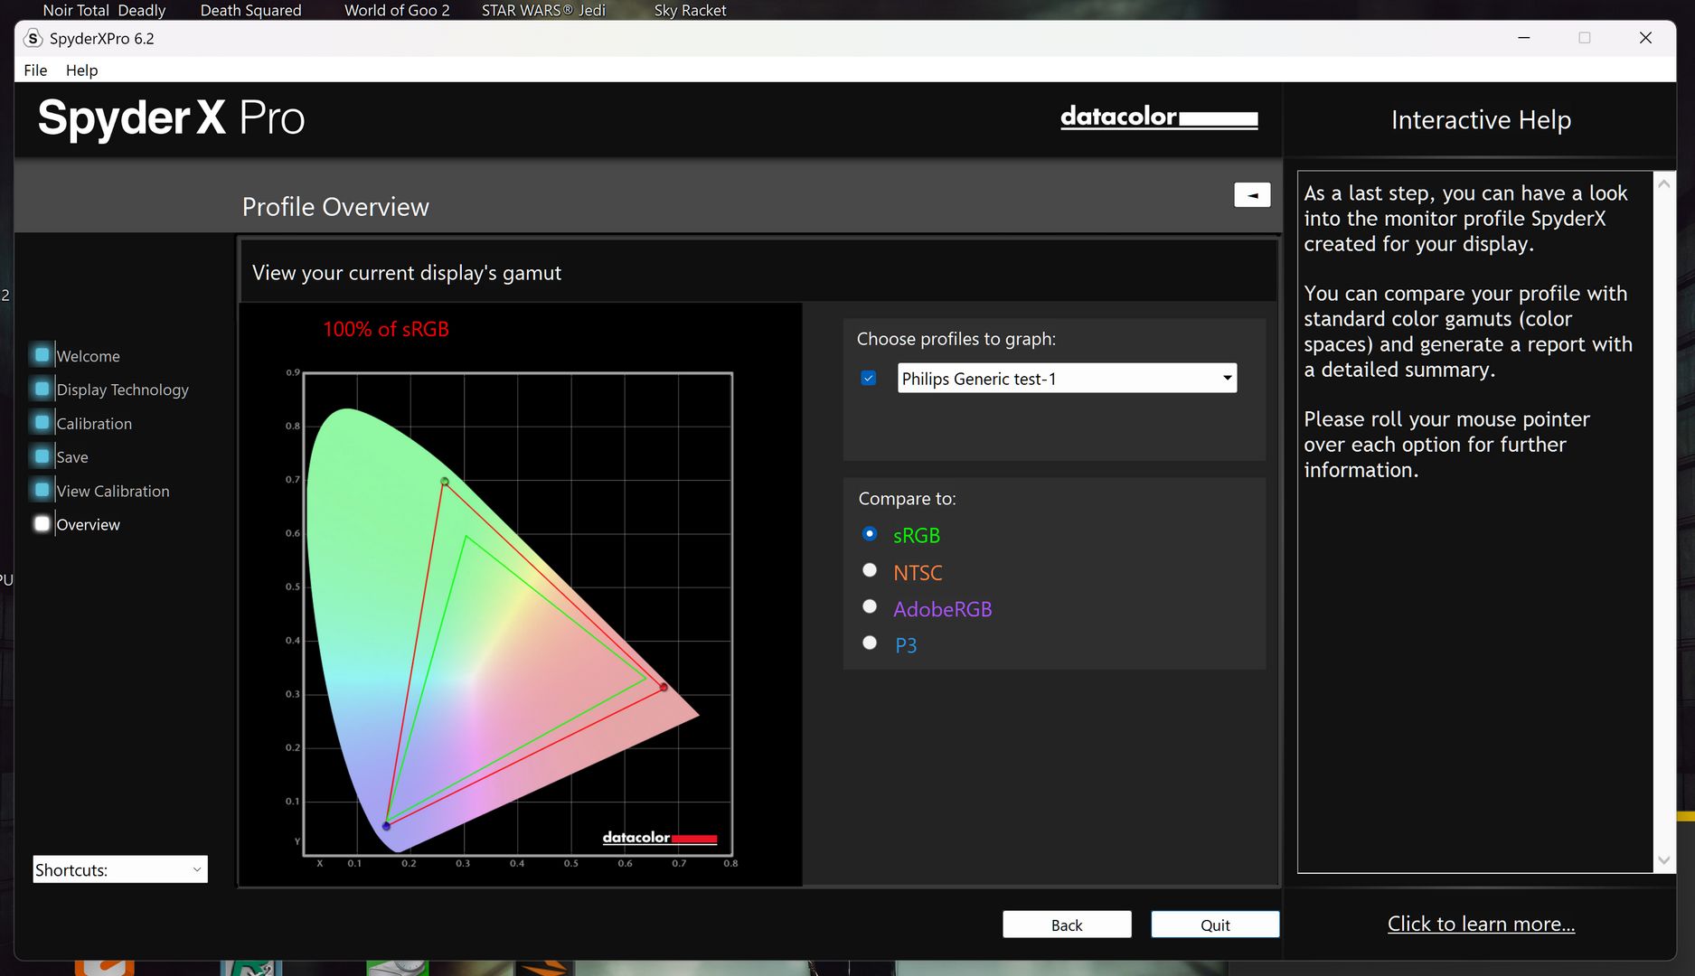Go to the Display Technology step

pos(122,389)
